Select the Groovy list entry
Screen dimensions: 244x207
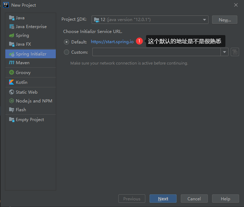tap(31, 73)
